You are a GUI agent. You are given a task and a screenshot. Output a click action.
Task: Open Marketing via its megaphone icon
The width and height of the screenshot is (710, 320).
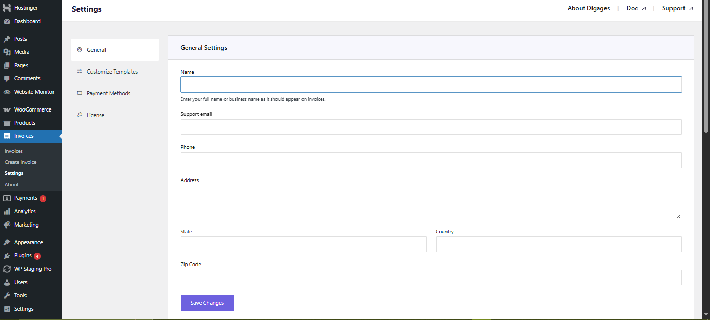coord(7,224)
